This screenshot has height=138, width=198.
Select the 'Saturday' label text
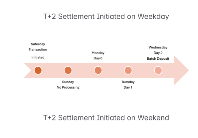point(38,44)
